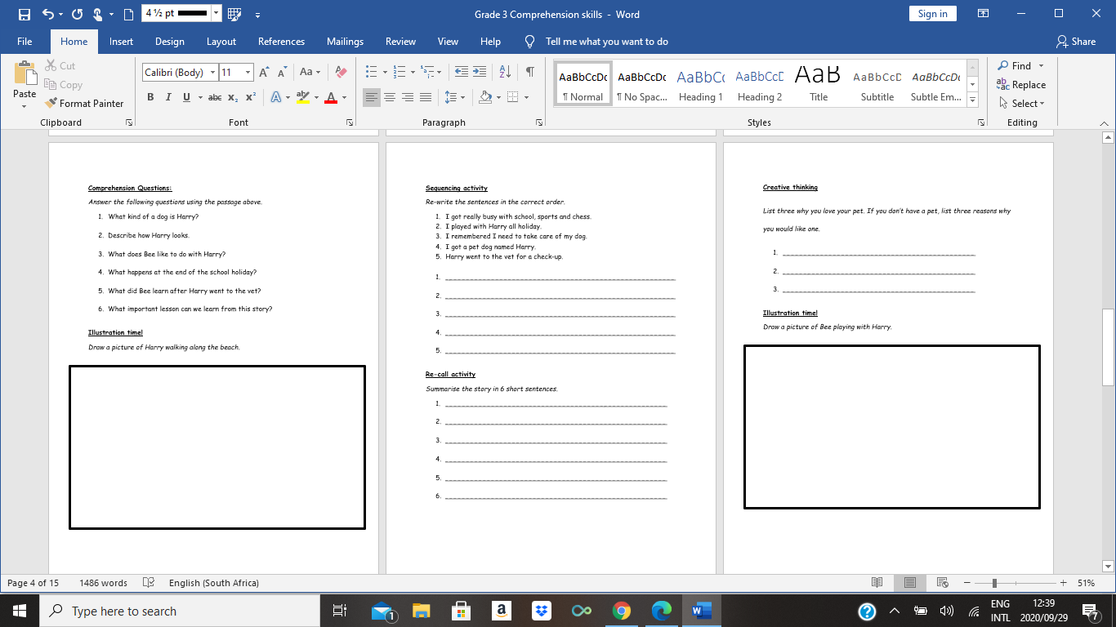Click the Sign in button
Image resolution: width=1116 pixels, height=627 pixels.
932,14
